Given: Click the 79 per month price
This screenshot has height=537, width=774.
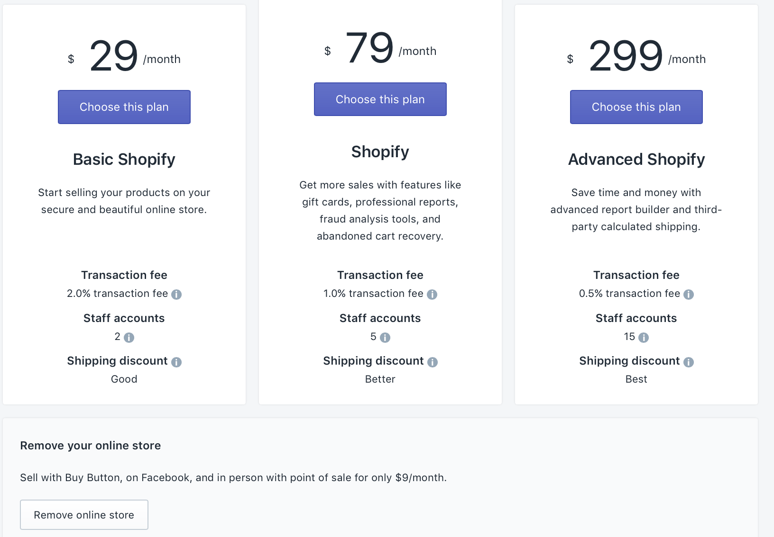Looking at the screenshot, I should [380, 48].
